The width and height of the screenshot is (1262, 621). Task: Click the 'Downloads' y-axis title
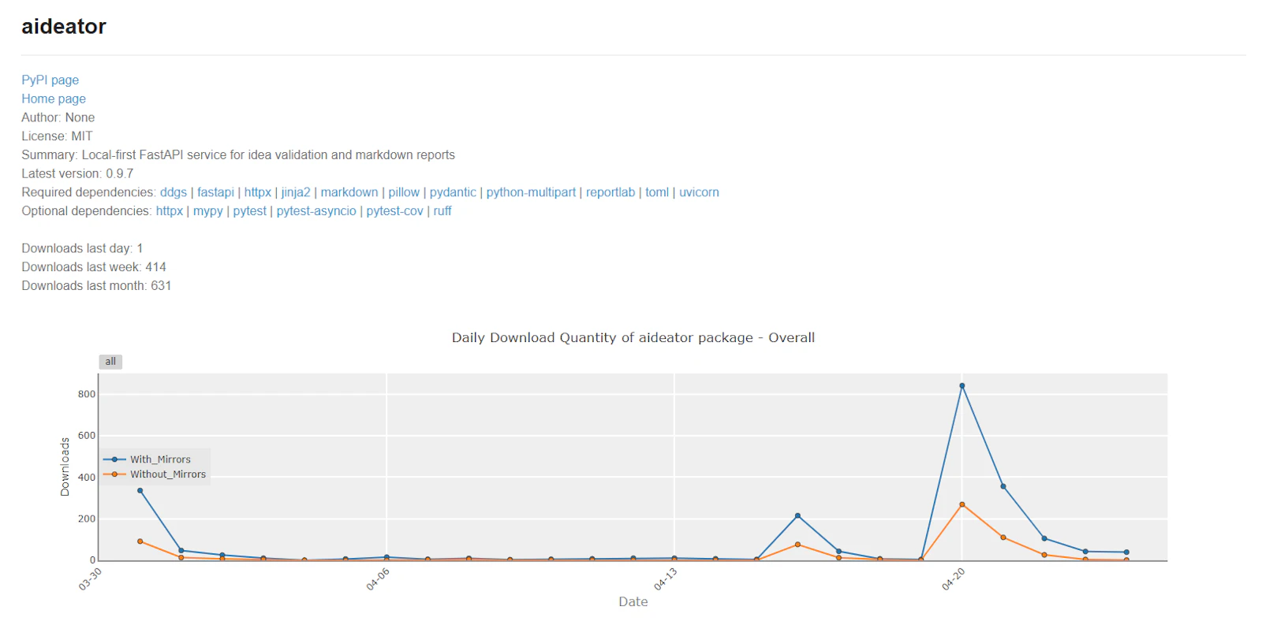(x=65, y=467)
